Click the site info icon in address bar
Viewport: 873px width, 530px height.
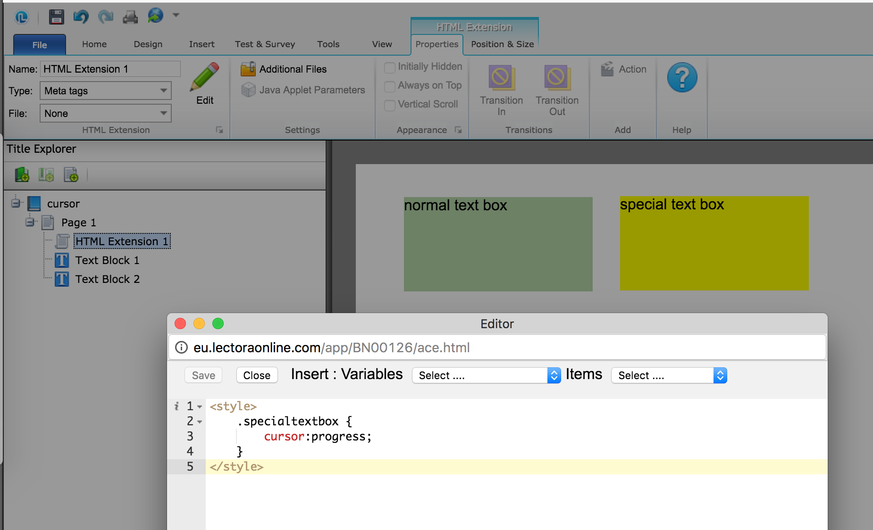pyautogui.click(x=181, y=348)
